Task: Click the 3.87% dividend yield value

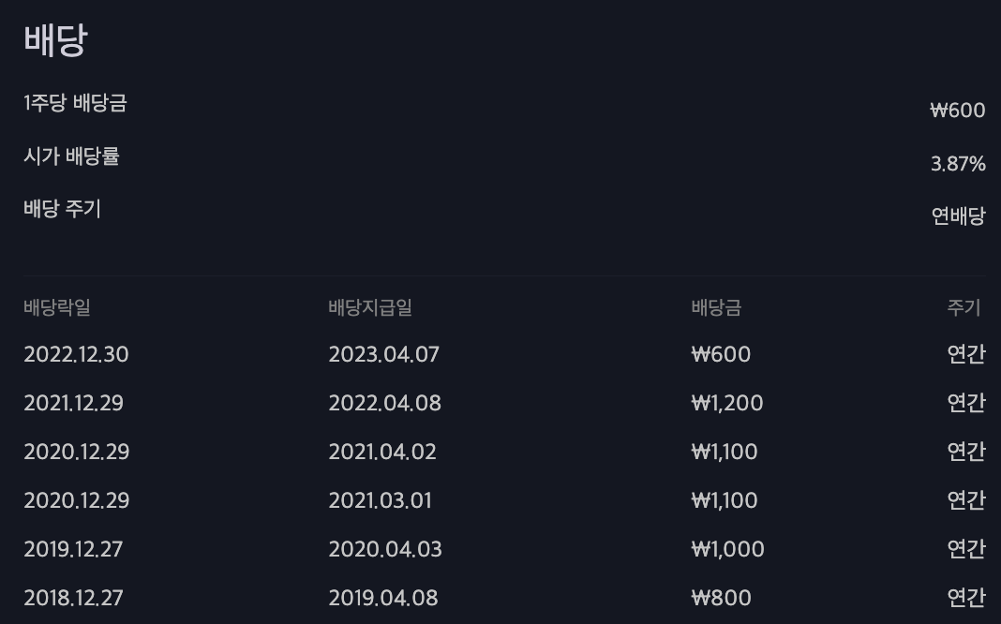Action: click(958, 164)
